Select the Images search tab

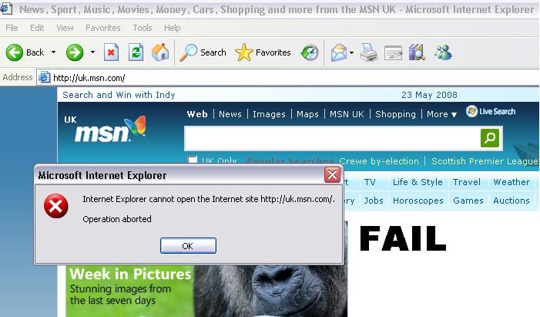point(269,114)
